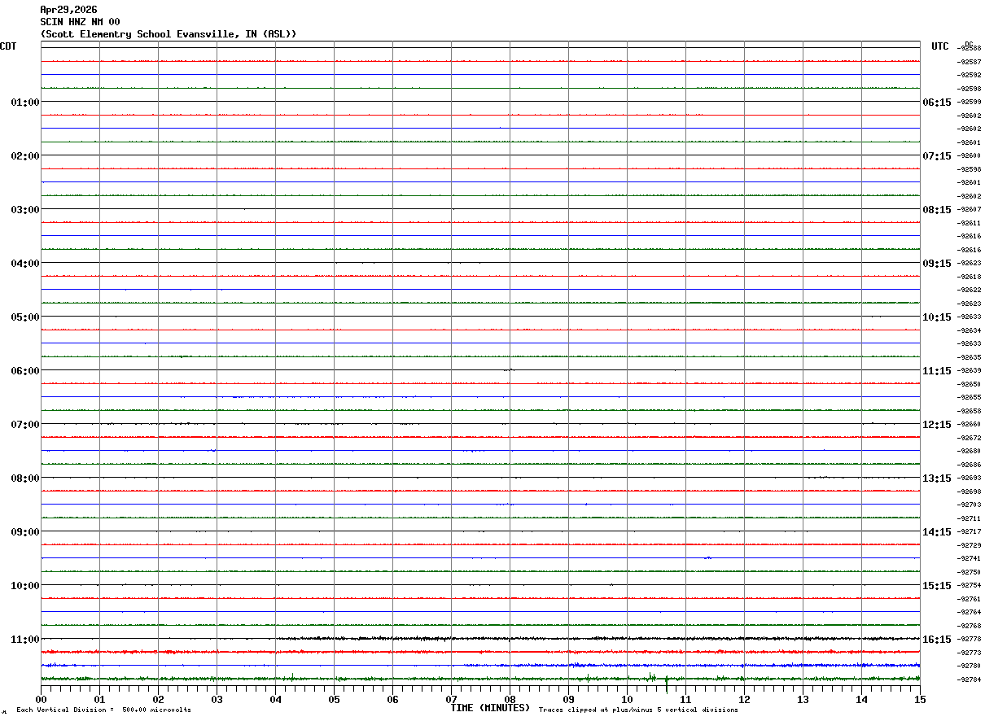Select the 09:00 CDT time label
Viewport: 985px width, 721px height.
point(25,532)
